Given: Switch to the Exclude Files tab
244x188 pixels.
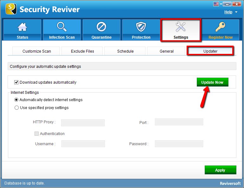Looking at the screenshot, I should click(82, 51).
